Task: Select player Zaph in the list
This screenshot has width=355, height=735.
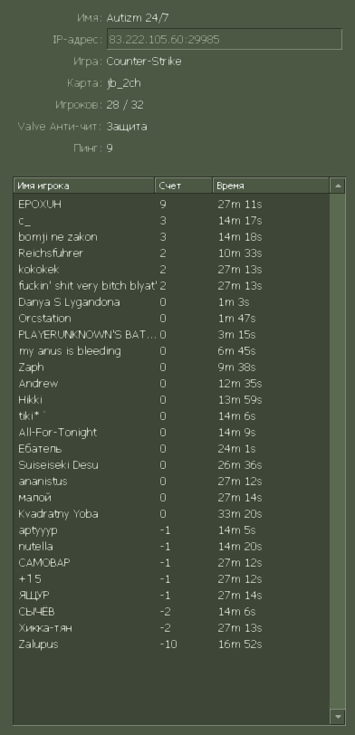Action: 172,367
